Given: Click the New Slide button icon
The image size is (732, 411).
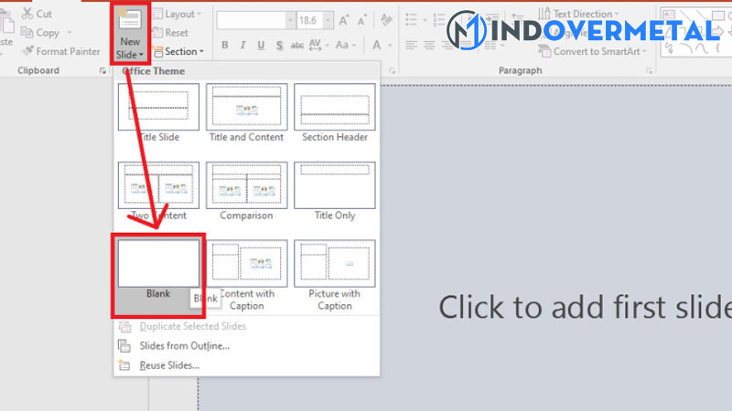Looking at the screenshot, I should pos(130,22).
